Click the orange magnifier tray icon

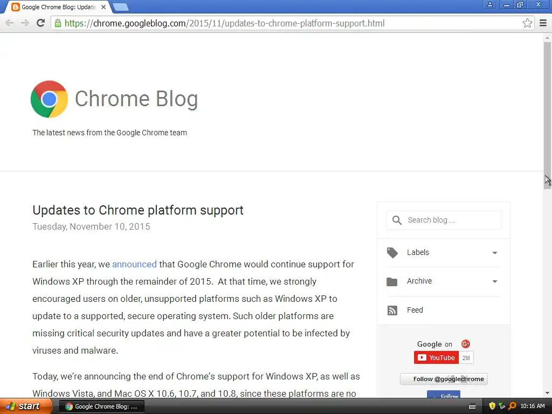(x=512, y=406)
